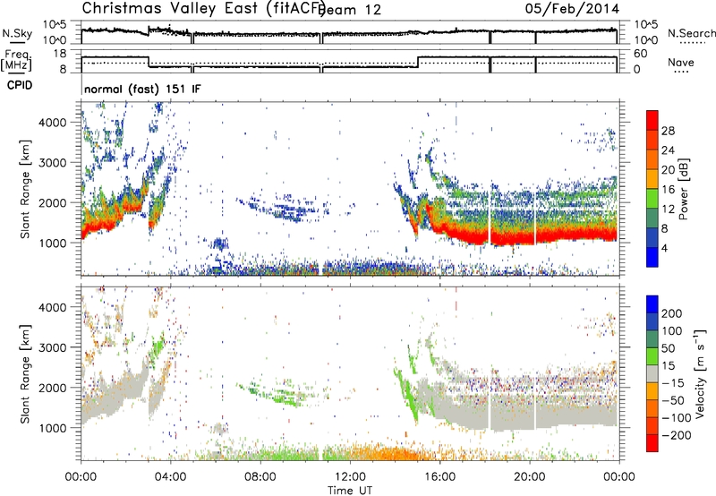
Task: Click the 'Power [dB]' colorbar title
Action: click(684, 189)
